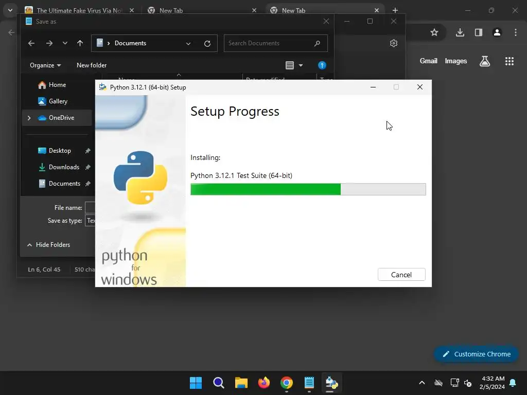Open Search Labs flask icon
The image size is (527, 395).
pos(485,61)
